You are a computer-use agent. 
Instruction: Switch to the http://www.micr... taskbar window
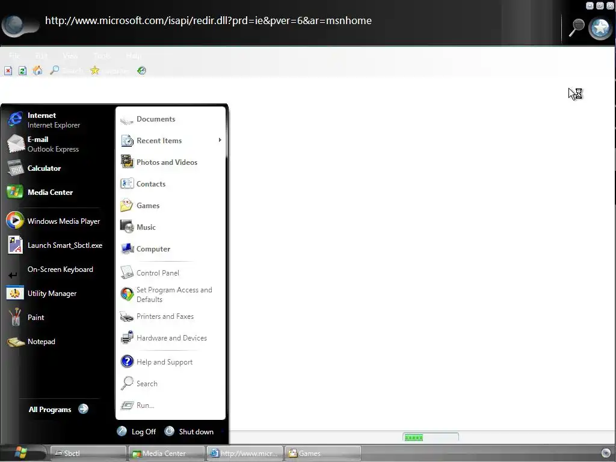click(x=245, y=454)
